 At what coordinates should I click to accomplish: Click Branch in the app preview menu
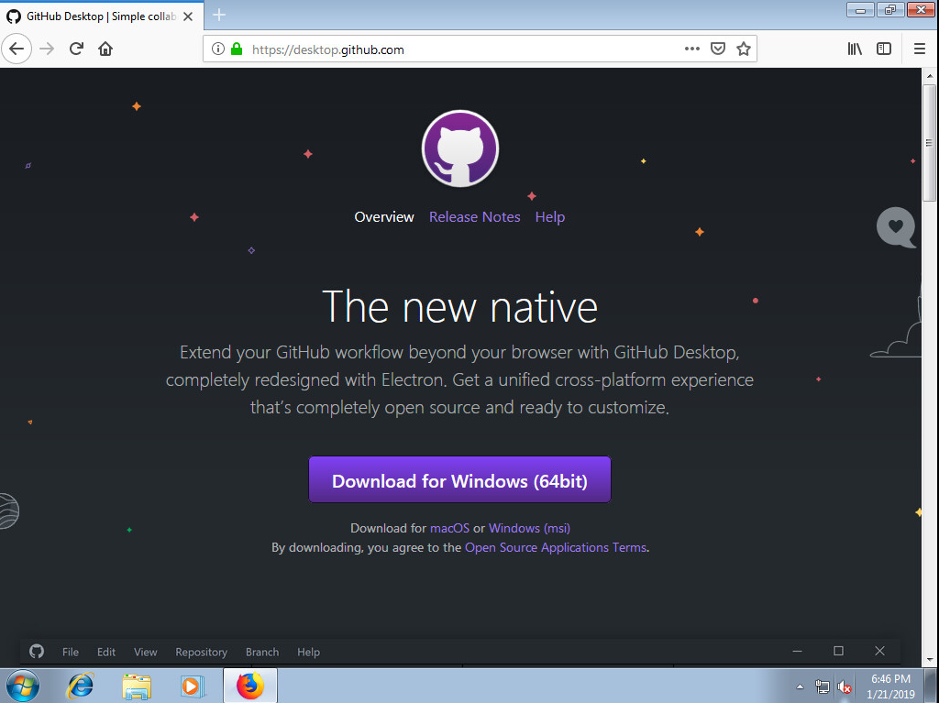262,652
